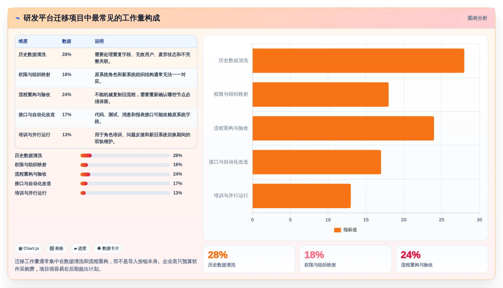Click the 权限与组织映射 table row name
The height and width of the screenshot is (288, 503).
34,75
